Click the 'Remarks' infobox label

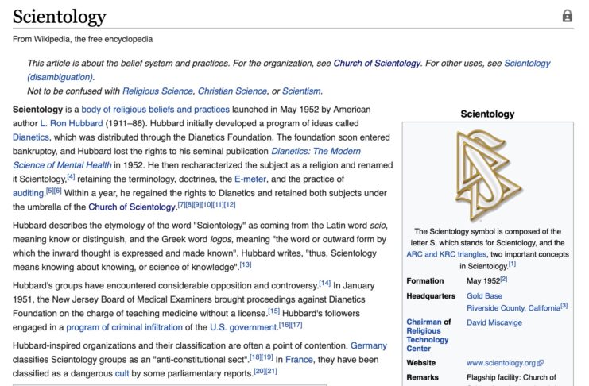(x=422, y=377)
